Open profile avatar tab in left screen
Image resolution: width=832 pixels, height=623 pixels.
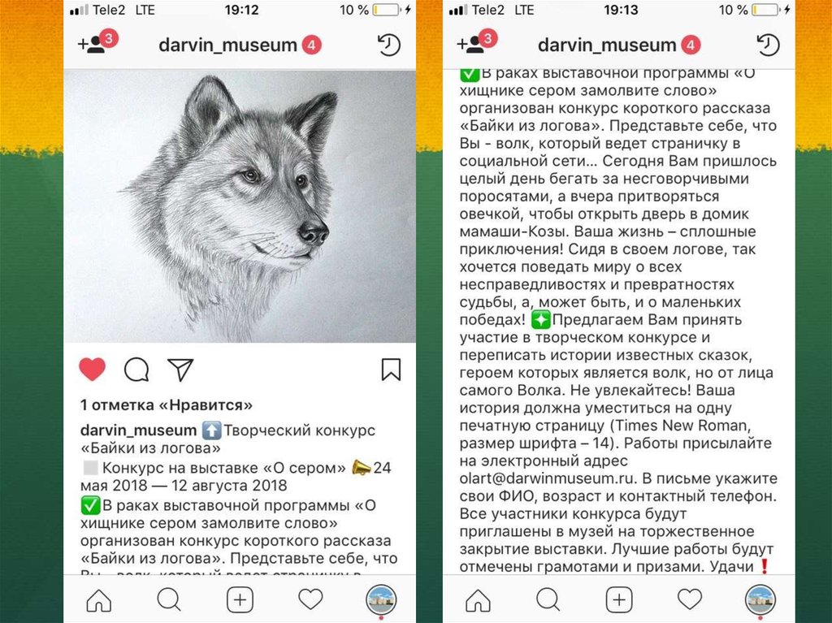[381, 600]
